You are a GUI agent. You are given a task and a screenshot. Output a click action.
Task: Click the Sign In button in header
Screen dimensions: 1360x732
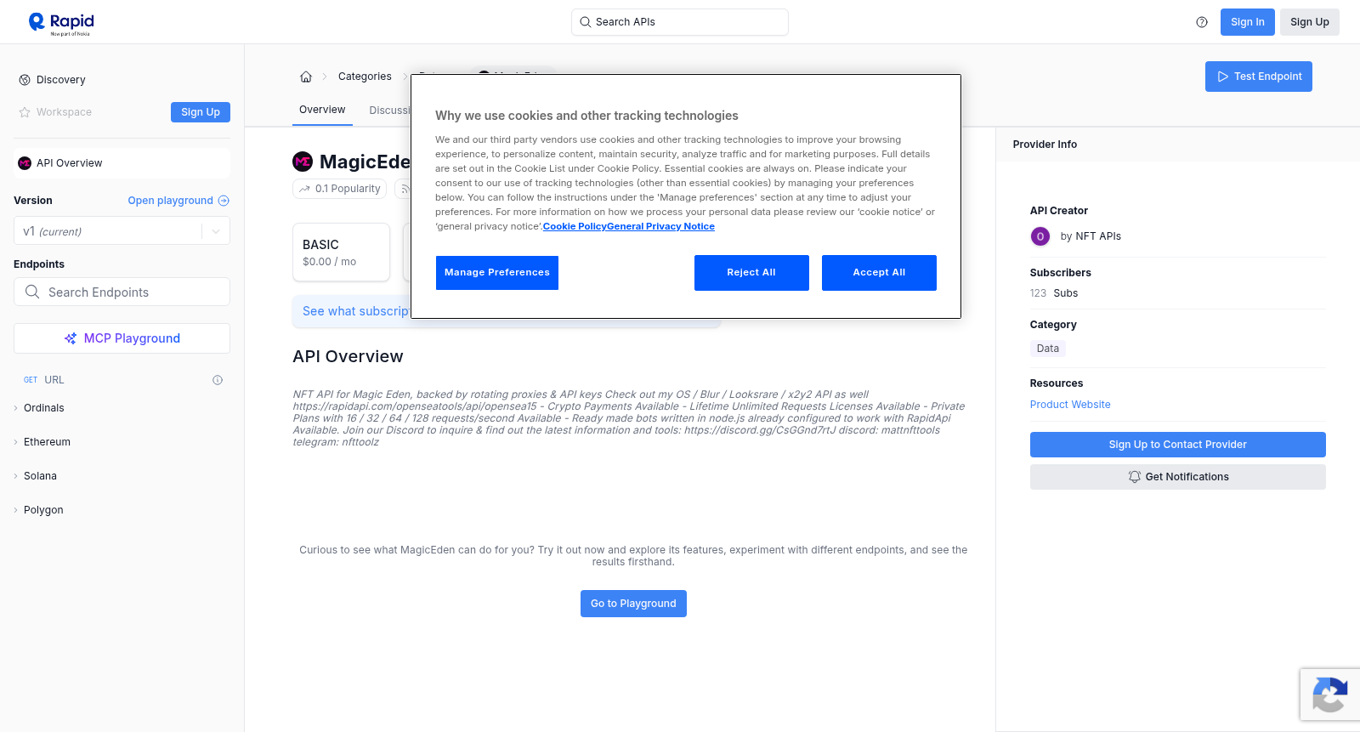(1248, 22)
